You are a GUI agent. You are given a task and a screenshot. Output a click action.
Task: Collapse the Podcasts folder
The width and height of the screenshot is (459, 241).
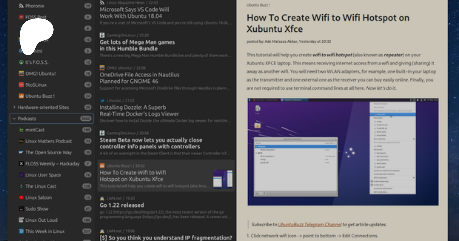coord(14,119)
